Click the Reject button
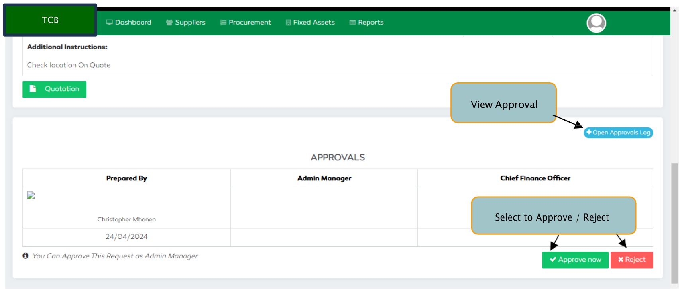682x289 pixels. click(x=632, y=260)
